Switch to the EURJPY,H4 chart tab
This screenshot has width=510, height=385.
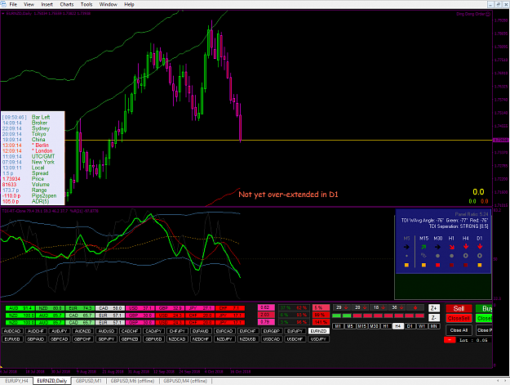point(16,380)
